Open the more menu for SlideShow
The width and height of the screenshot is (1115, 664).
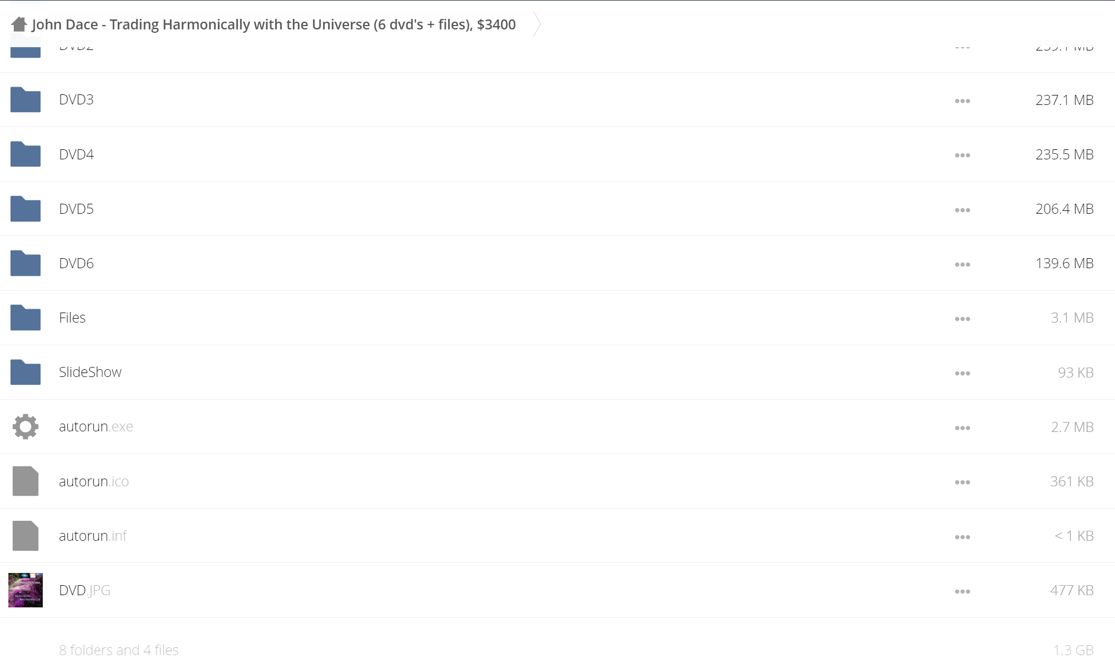962,373
